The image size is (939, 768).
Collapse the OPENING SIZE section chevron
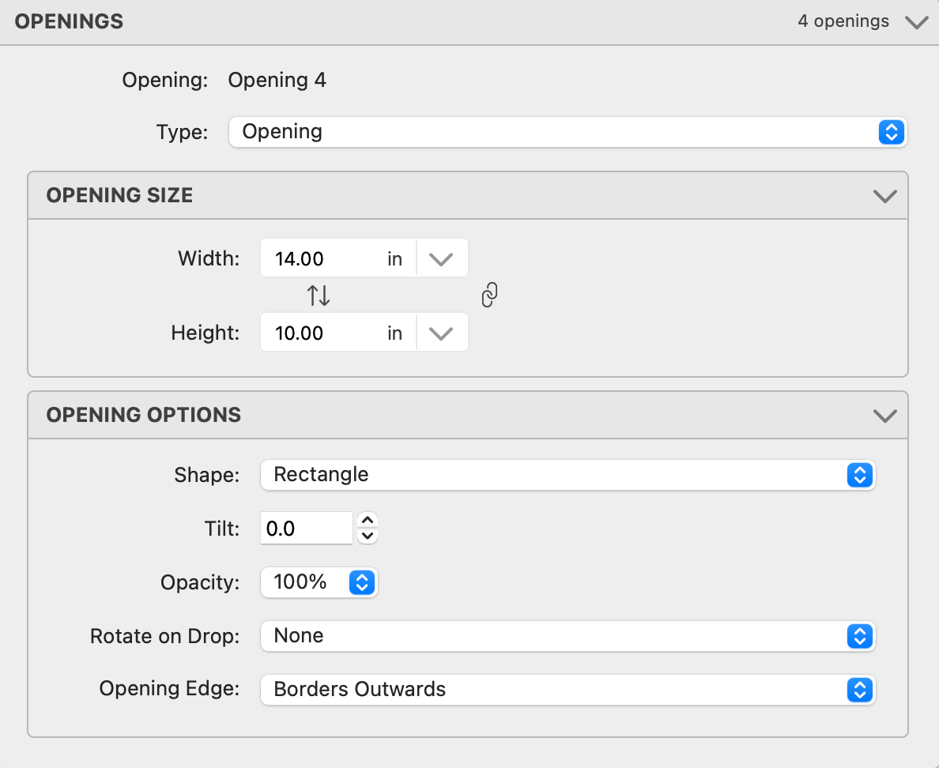(884, 196)
